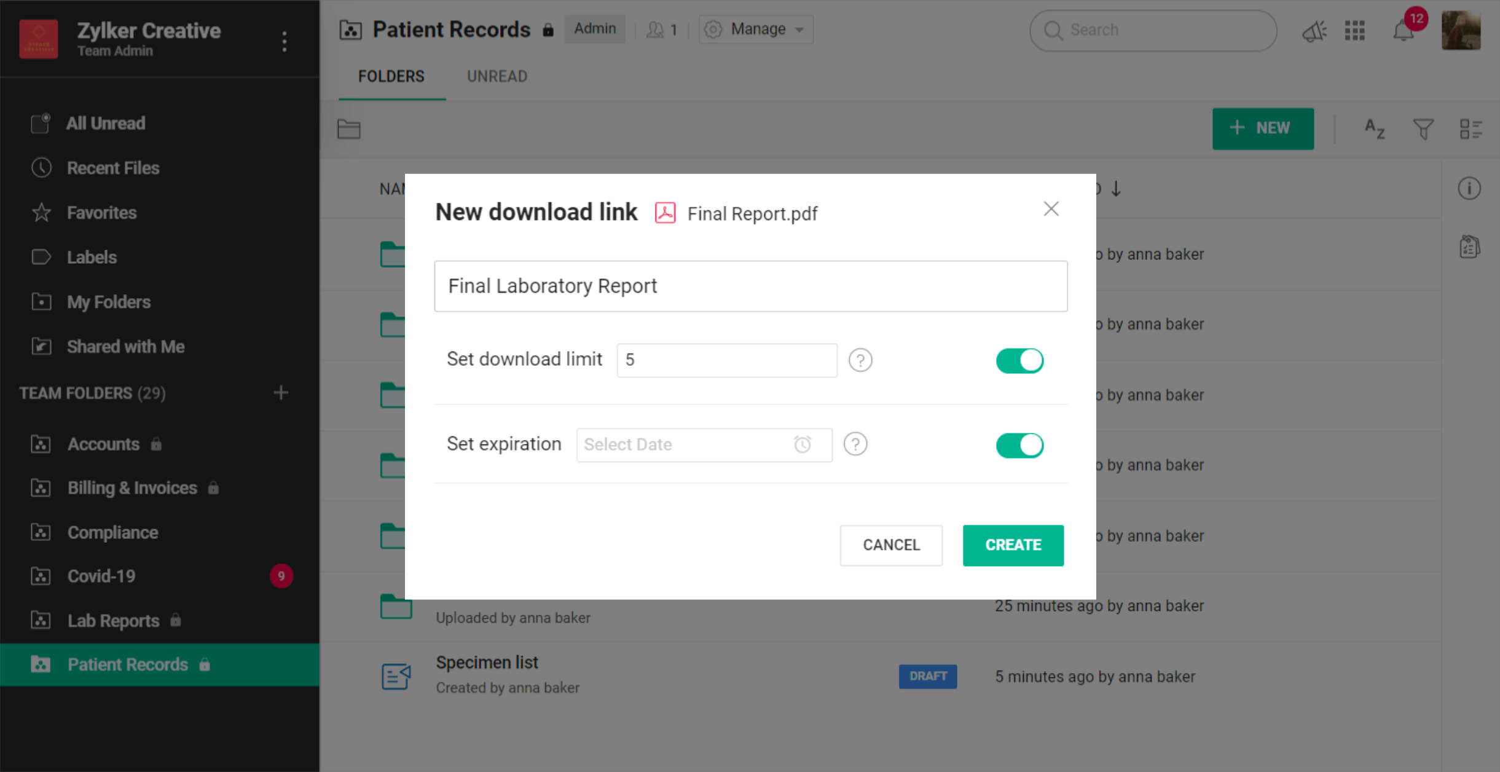The height and width of the screenshot is (772, 1500).
Task: Disable the Set download limit toggle
Action: coord(1019,361)
